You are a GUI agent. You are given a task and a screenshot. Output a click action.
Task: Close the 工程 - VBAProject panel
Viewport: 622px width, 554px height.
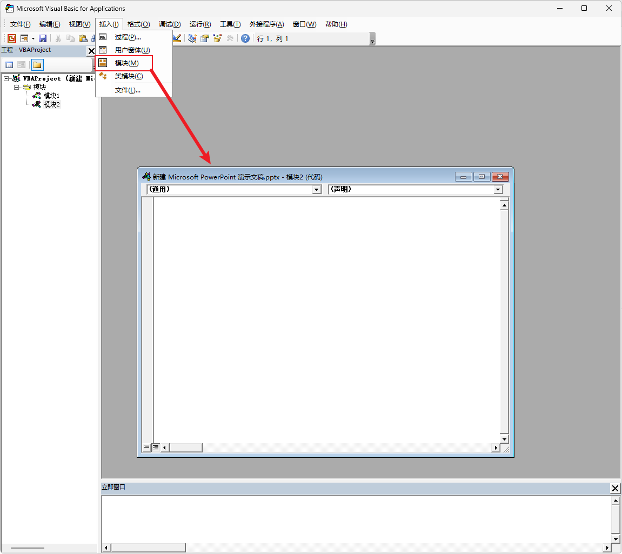pyautogui.click(x=91, y=50)
